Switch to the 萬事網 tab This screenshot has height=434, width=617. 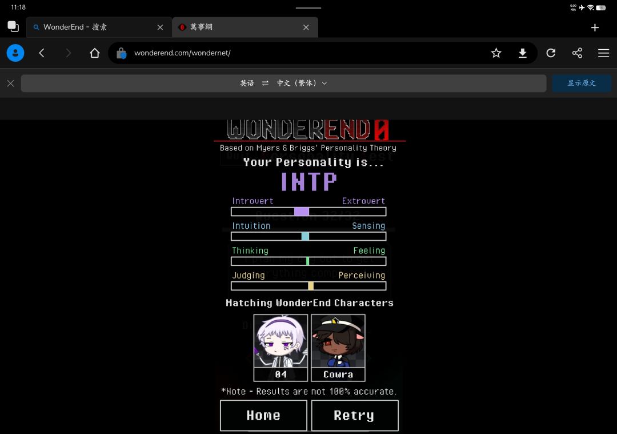click(245, 27)
